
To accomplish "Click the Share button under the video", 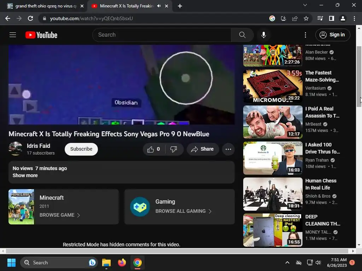I will coord(203,149).
